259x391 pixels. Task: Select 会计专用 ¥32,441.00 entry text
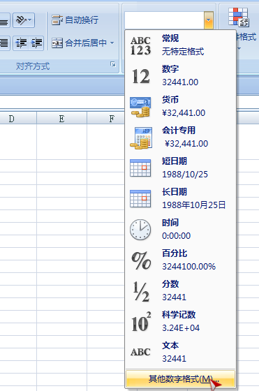point(185,137)
